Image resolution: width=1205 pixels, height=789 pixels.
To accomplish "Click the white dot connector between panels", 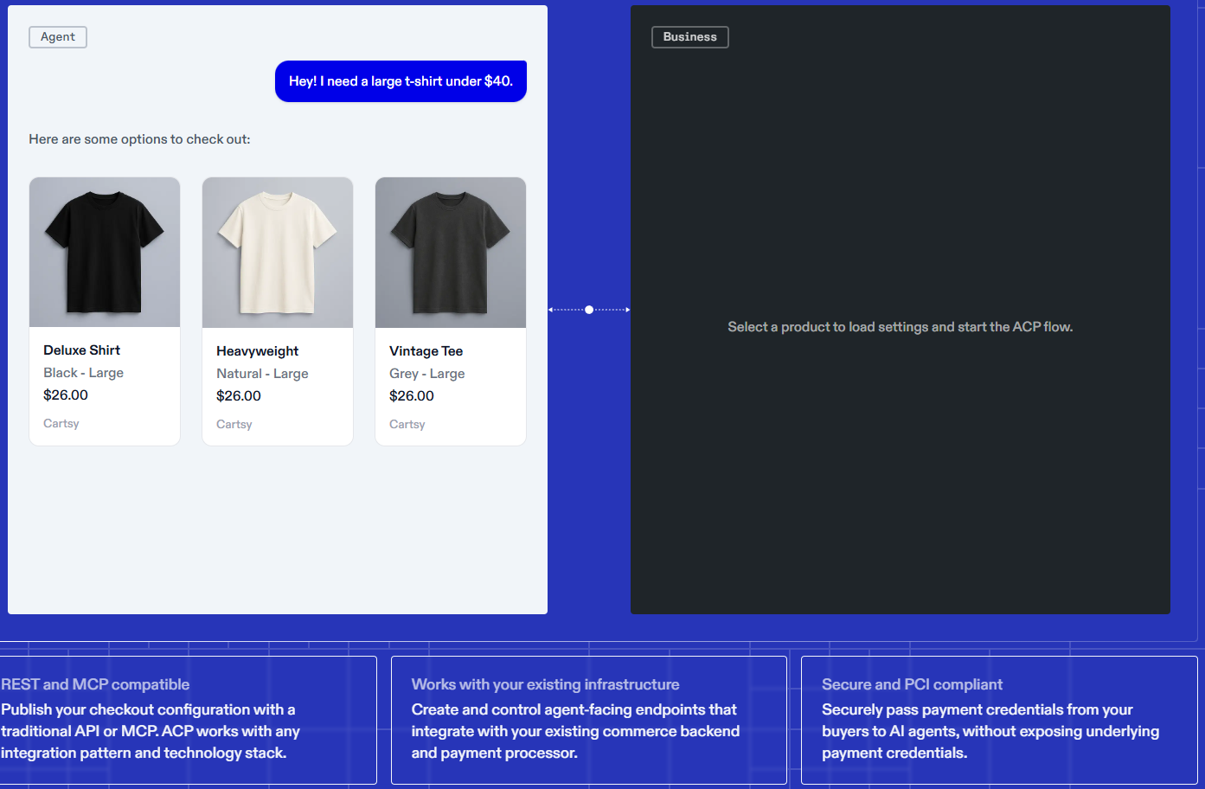I will tap(589, 310).
